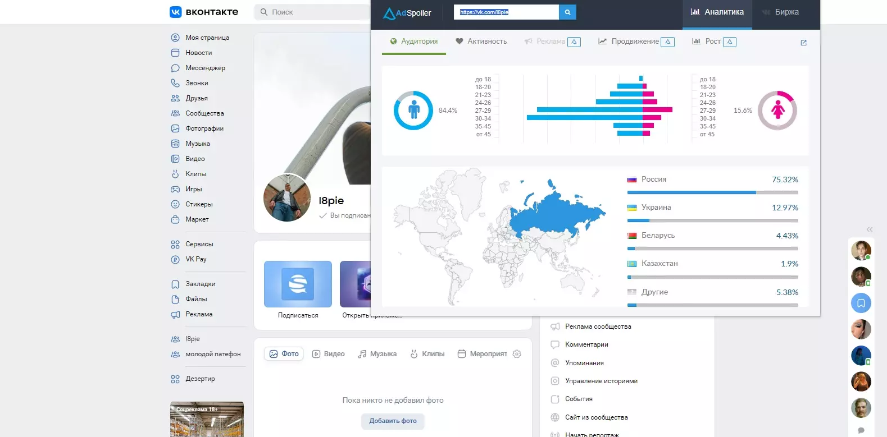The image size is (887, 437).
Task: Select the Музыка tab on the community page
Action: point(377,354)
